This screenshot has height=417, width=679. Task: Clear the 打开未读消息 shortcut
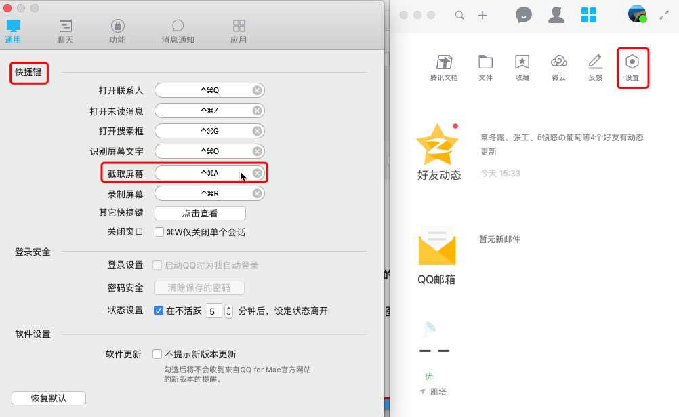258,111
